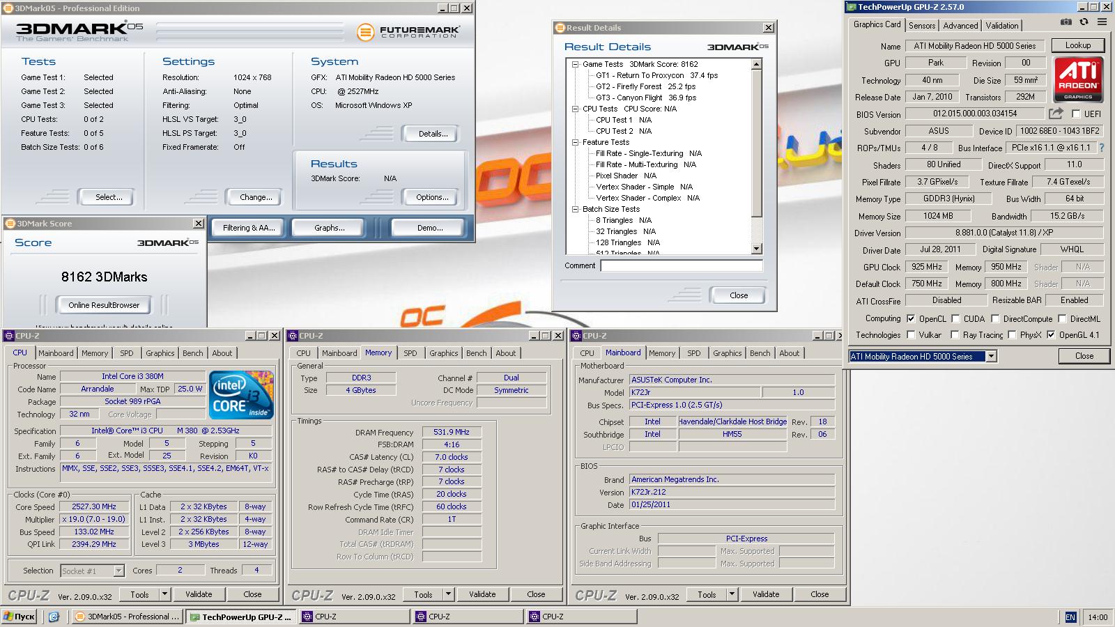The image size is (1115, 627).
Task: Collapse the Feature Tests tree node
Action: tap(575, 142)
